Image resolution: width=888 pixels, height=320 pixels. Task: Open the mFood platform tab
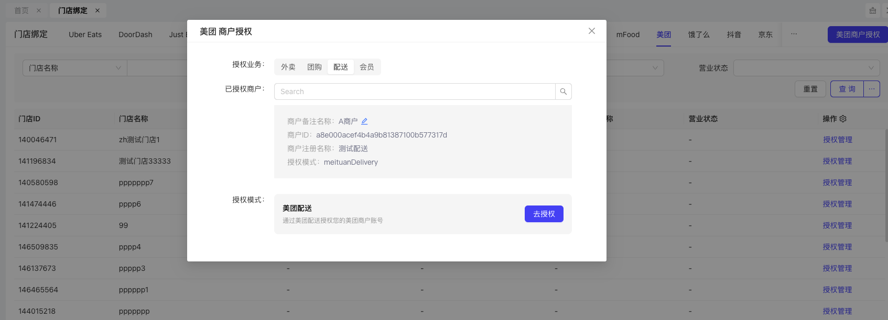click(x=628, y=35)
